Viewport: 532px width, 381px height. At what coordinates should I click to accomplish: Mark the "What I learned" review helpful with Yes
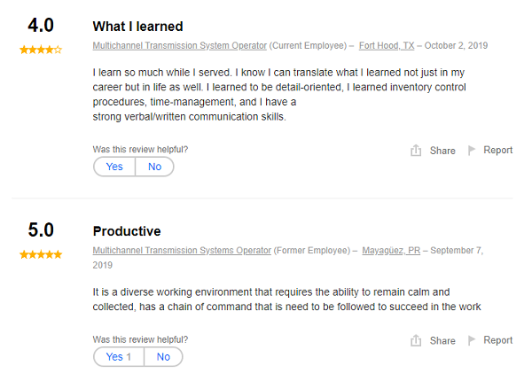click(x=114, y=167)
